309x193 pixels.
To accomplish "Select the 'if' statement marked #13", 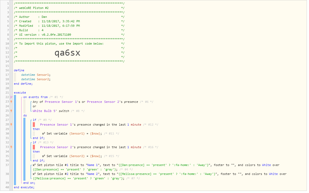I will pos(34,142).
